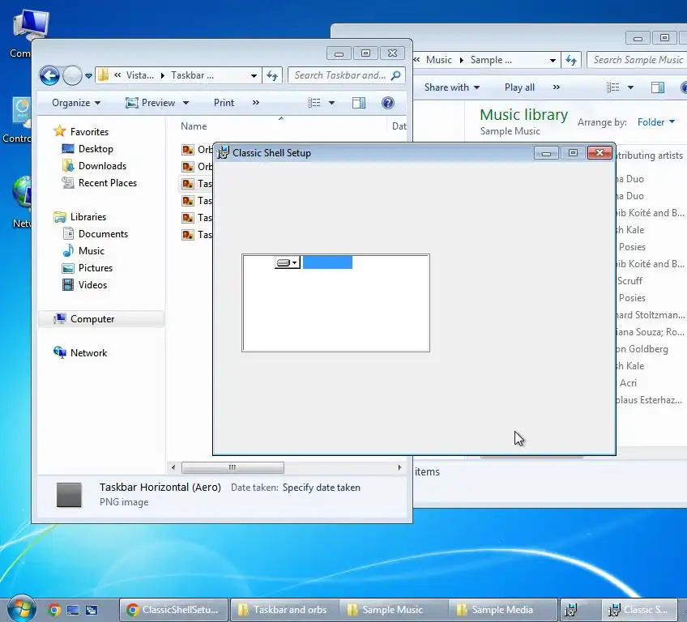Open Videos library

coord(93,285)
